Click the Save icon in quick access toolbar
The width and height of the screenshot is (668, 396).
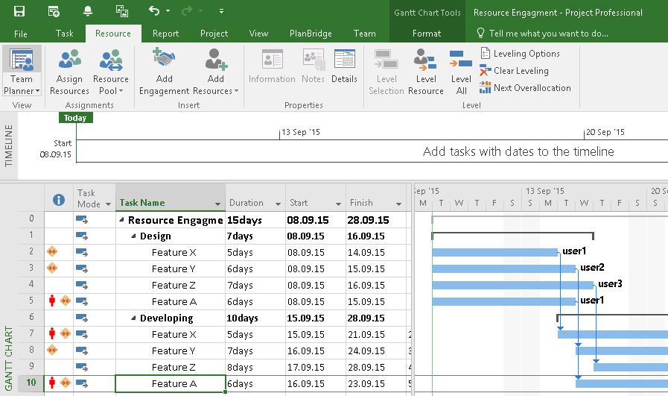point(19,11)
